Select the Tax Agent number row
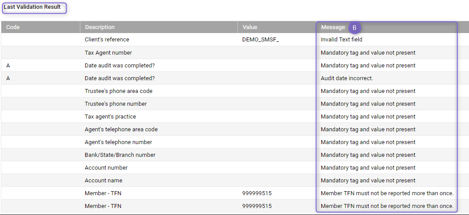469x215 pixels. [x=235, y=52]
